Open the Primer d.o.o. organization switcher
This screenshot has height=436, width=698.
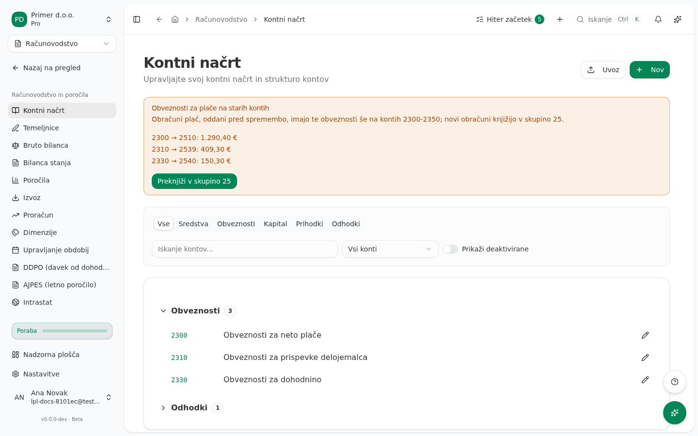[62, 19]
